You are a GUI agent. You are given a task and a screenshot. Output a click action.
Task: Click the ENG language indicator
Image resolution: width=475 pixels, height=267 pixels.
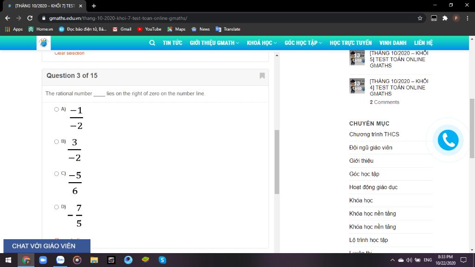(x=428, y=260)
